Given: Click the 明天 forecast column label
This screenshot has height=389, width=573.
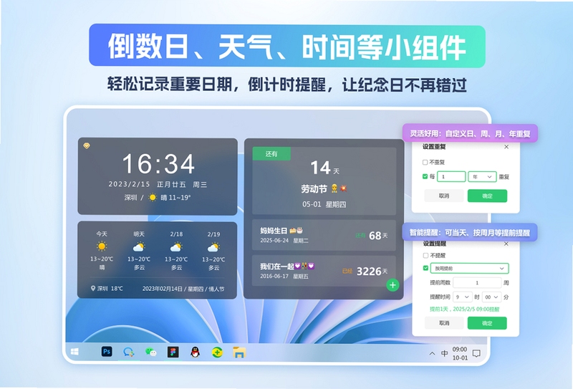Looking at the screenshot, I should pyautogui.click(x=139, y=234).
